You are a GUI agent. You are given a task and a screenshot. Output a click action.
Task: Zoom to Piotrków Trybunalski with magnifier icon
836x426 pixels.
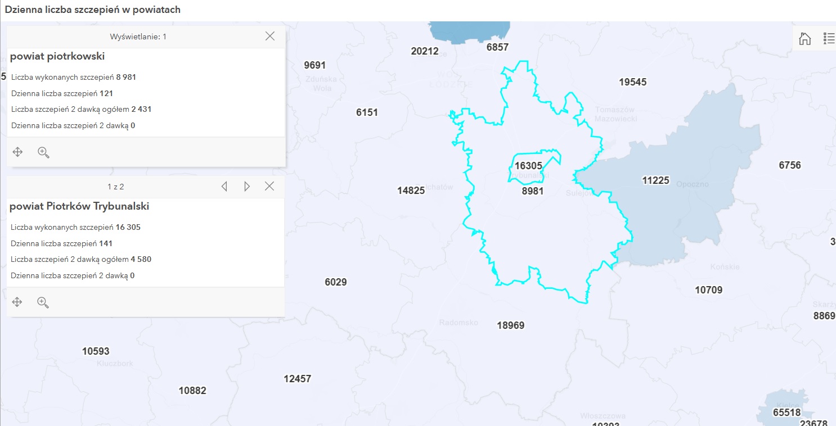[43, 302]
